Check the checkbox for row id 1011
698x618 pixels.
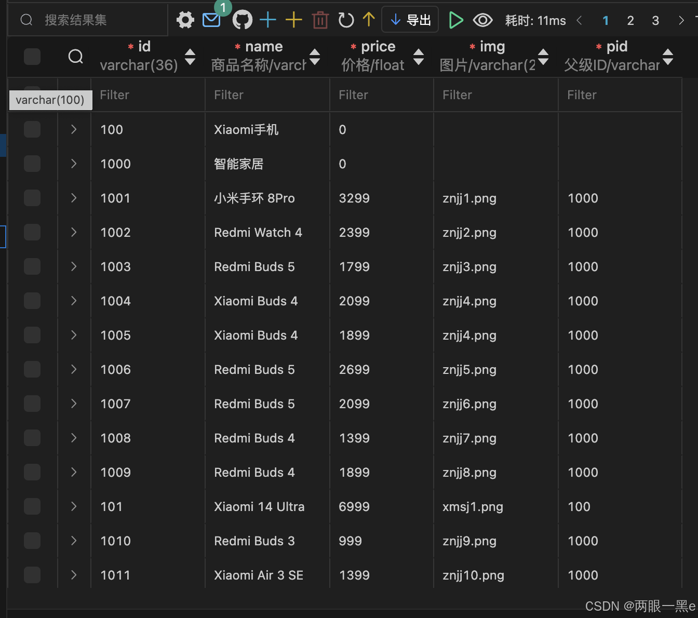32,575
